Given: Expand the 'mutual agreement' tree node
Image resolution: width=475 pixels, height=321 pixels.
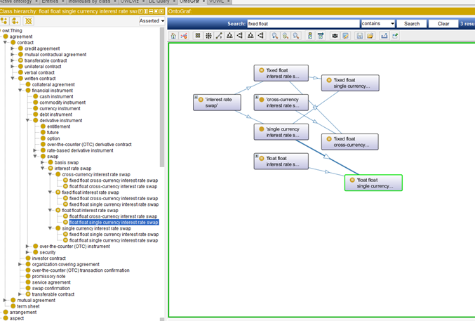Looking at the screenshot, I should tap(5, 300).
